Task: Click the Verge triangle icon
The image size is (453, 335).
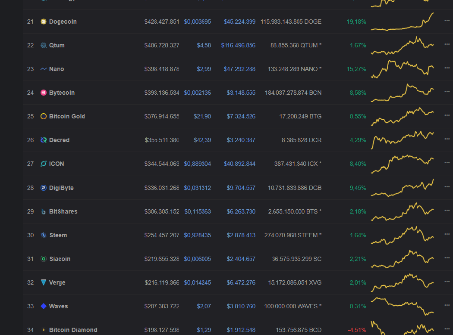Action: [x=43, y=282]
